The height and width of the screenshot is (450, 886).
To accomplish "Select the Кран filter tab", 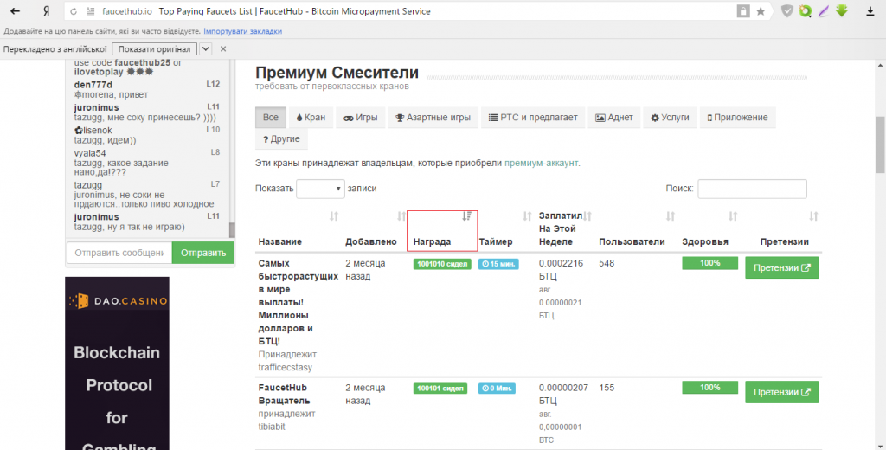I will pyautogui.click(x=310, y=118).
